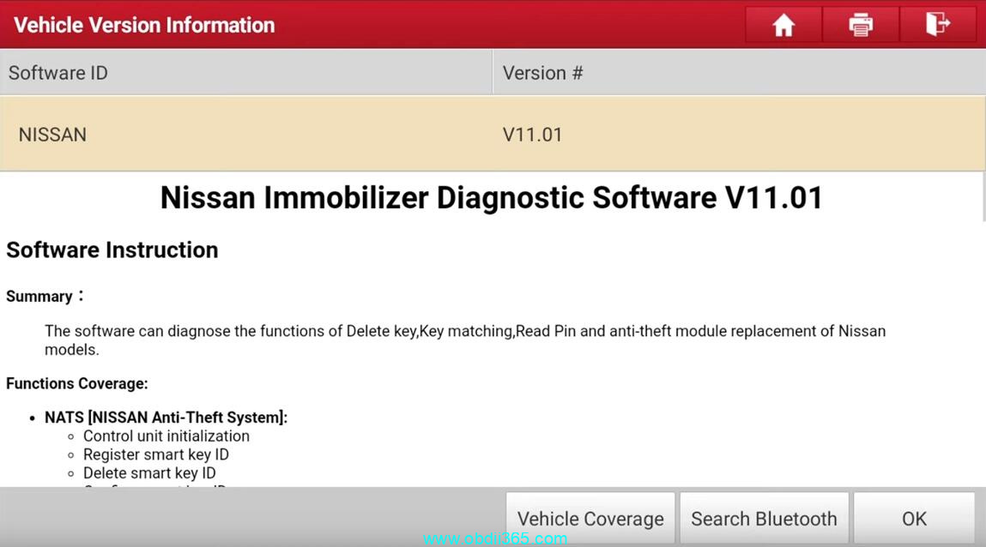Click the Software ID column header
The image size is (986, 547).
pos(246,73)
